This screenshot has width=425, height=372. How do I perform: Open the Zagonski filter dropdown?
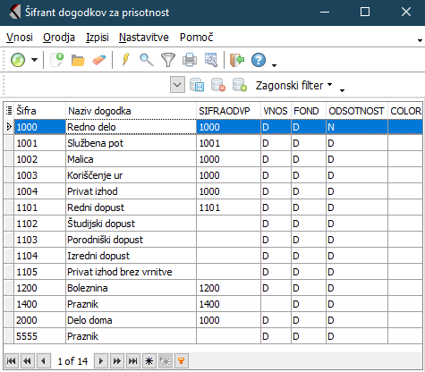click(x=293, y=85)
